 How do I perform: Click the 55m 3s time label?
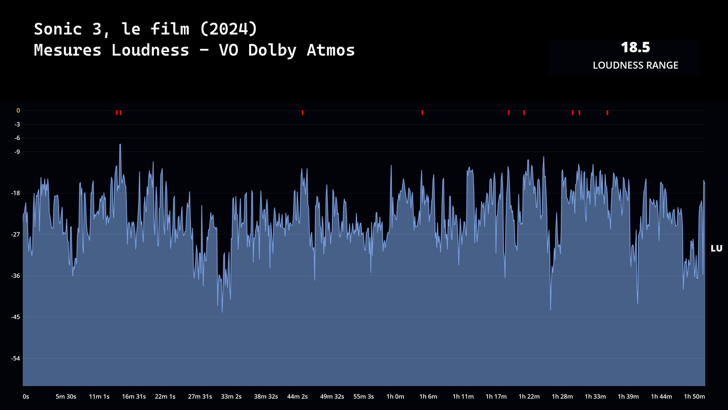[364, 396]
